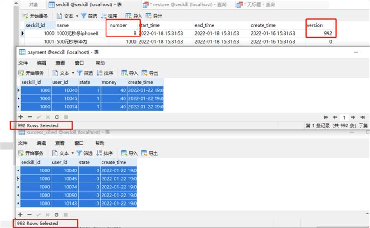Open the Window (窗口) menu in the payment window

click(79, 63)
